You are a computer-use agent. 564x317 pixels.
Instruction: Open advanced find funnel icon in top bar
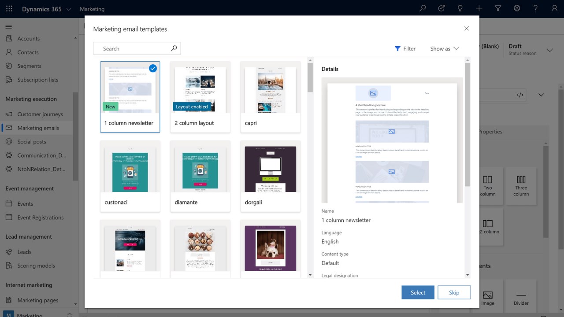click(498, 8)
